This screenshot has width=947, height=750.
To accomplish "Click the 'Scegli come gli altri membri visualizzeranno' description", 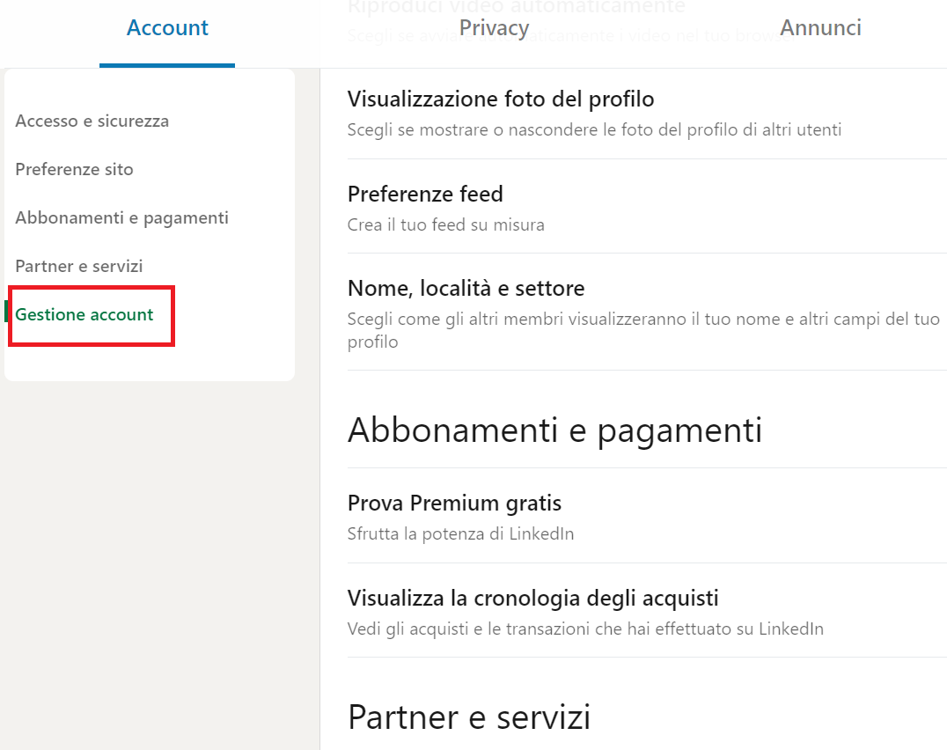I will pos(642,319).
